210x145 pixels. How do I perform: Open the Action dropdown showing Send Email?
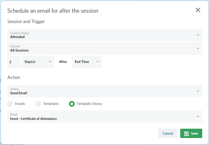coord(104,91)
